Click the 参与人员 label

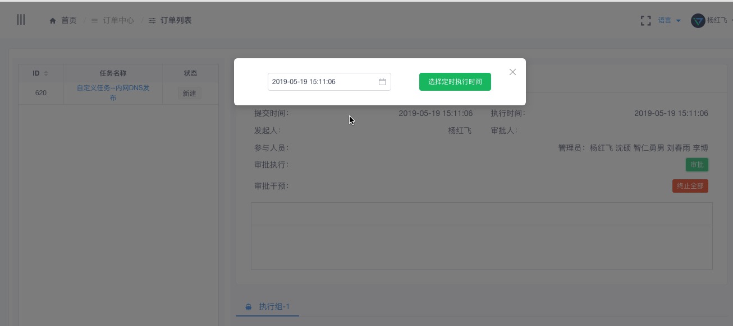(x=272, y=148)
